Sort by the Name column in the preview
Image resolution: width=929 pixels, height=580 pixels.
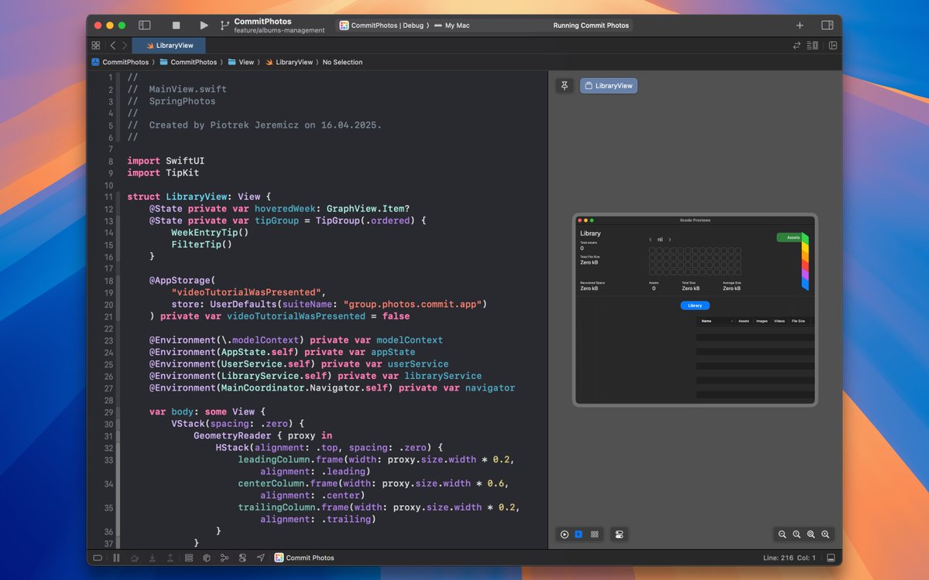715,321
